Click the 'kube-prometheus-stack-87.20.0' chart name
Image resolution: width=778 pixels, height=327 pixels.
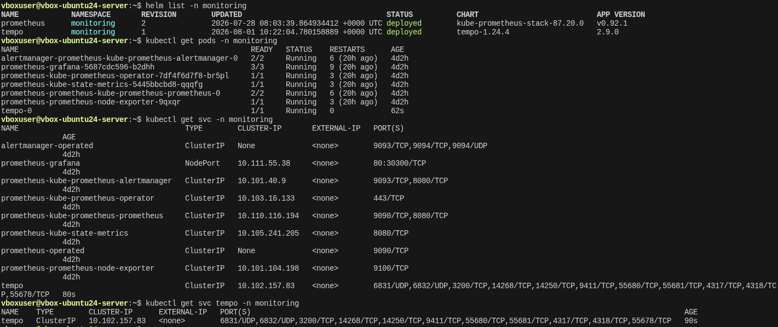[520, 24]
